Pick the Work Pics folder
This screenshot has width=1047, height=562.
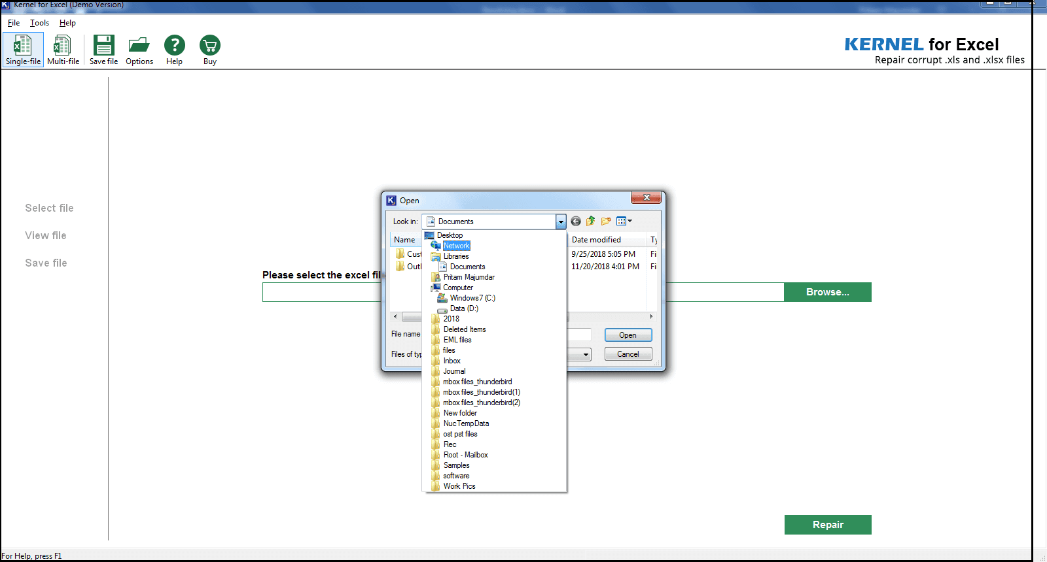click(x=459, y=486)
